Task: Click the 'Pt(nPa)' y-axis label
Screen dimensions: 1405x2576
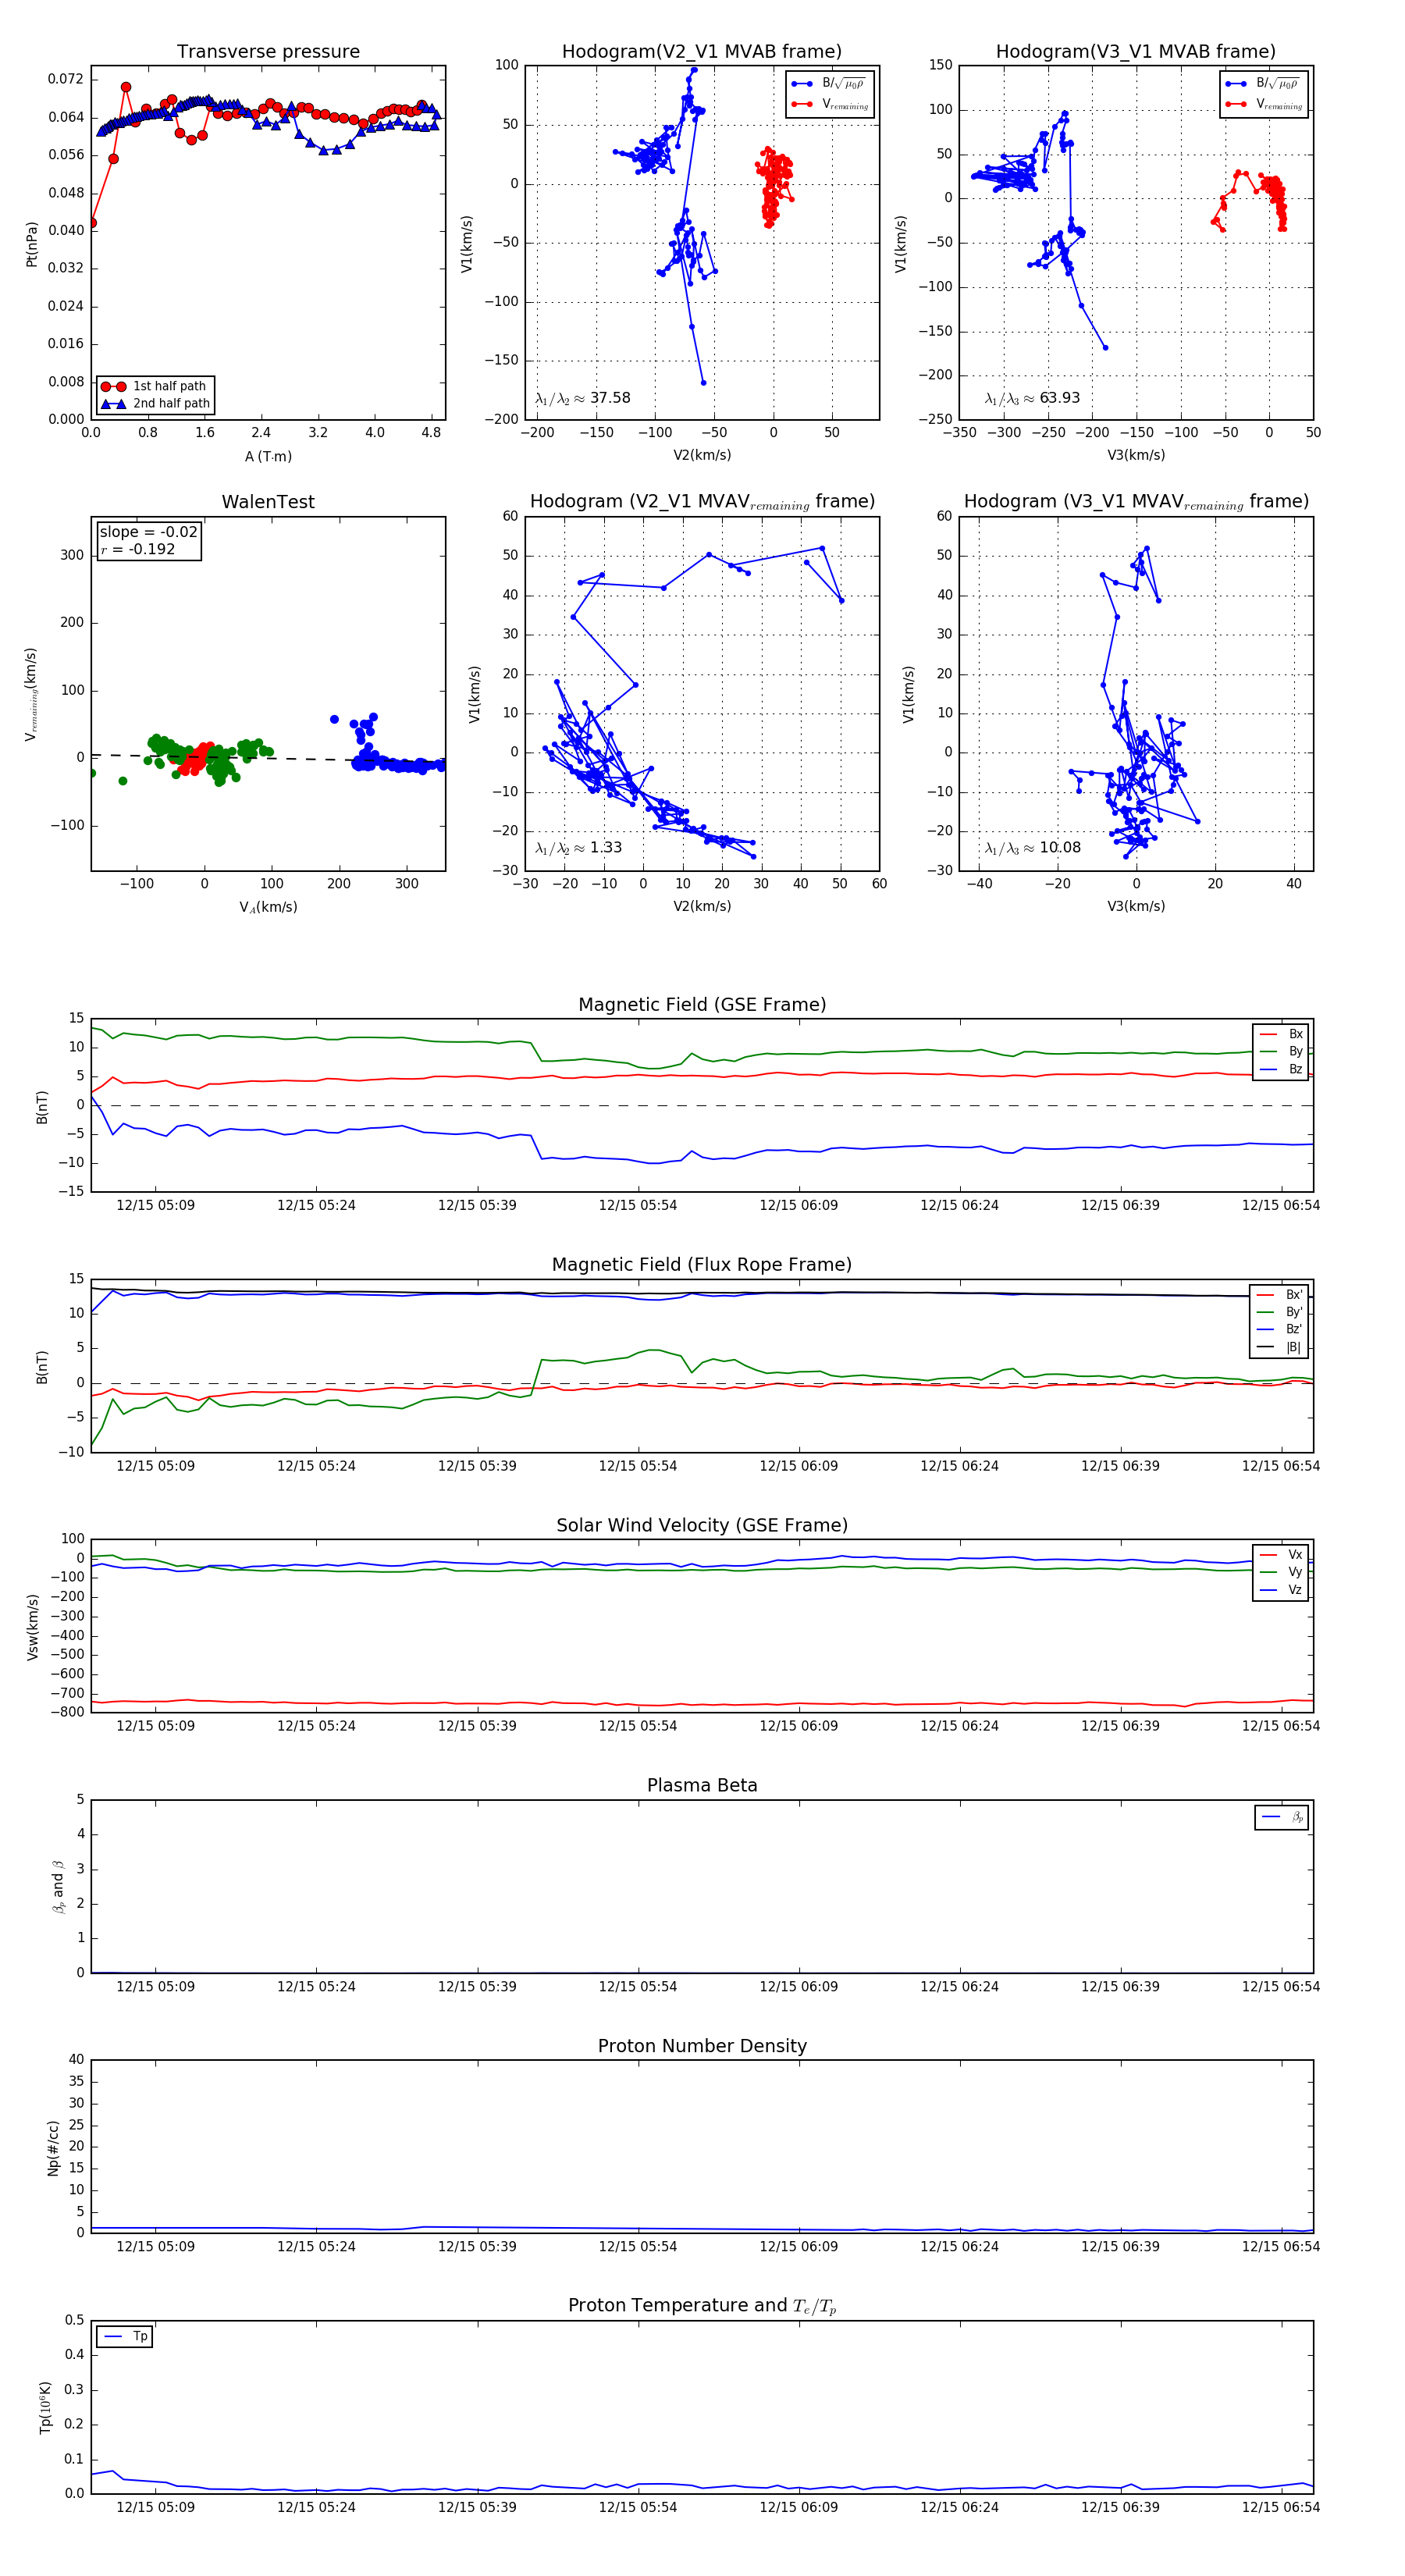Action: click(x=31, y=244)
